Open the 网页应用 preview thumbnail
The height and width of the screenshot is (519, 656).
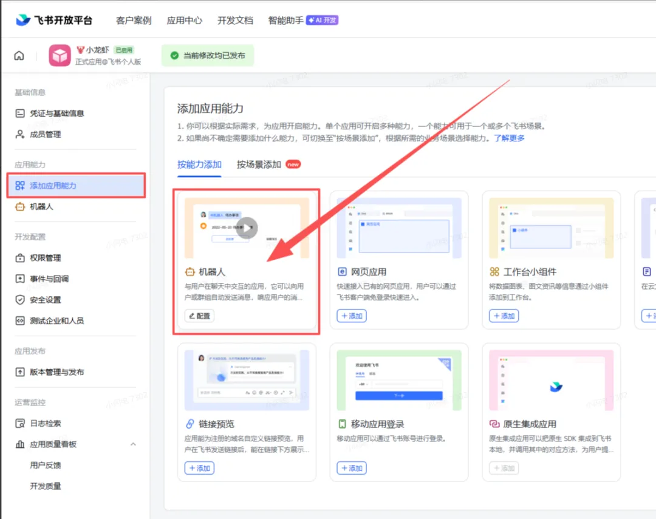point(399,228)
